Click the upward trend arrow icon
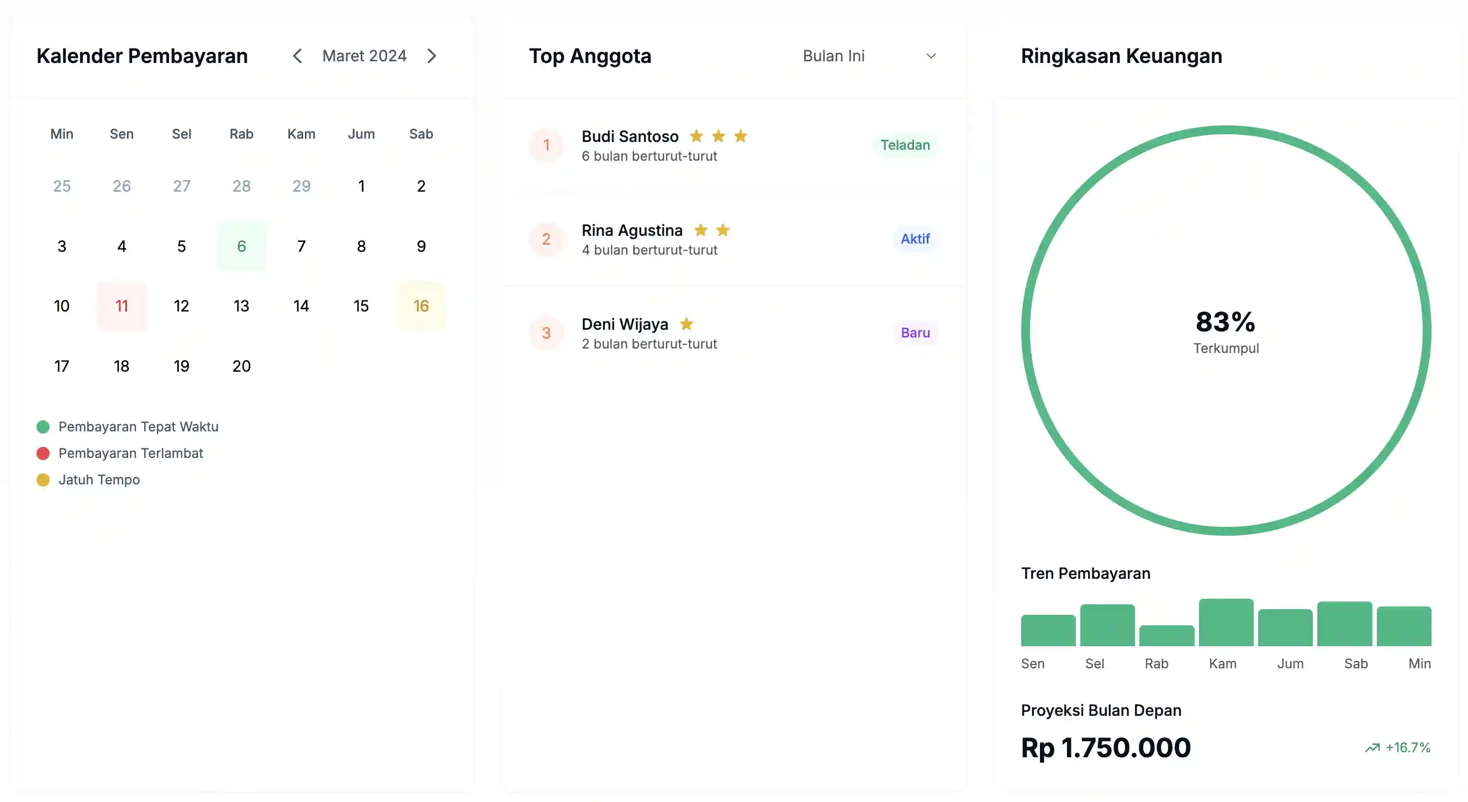 click(1372, 747)
